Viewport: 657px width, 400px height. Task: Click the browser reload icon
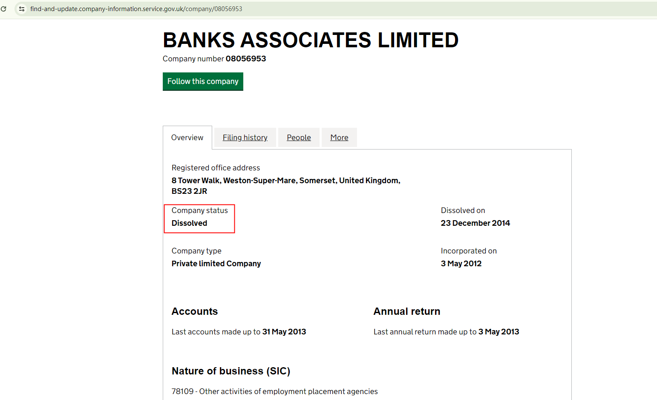[4, 9]
